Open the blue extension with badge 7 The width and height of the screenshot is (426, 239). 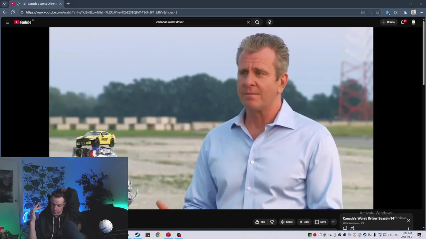[x=387, y=12]
